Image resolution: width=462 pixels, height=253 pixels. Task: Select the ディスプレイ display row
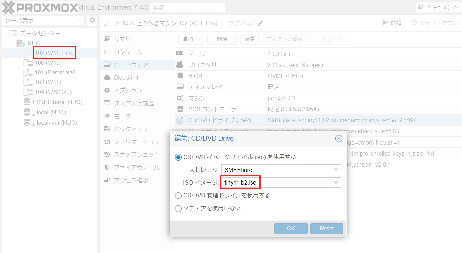point(318,87)
